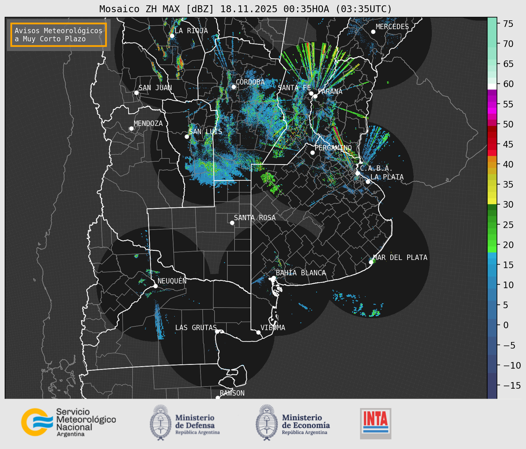Click the CÓRDOBA city label
Screen dimensions: 526x449
point(250,82)
